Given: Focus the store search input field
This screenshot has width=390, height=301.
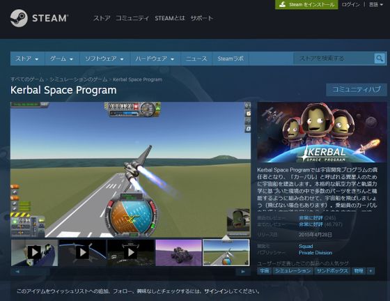Looking at the screenshot, I should tap(334, 59).
